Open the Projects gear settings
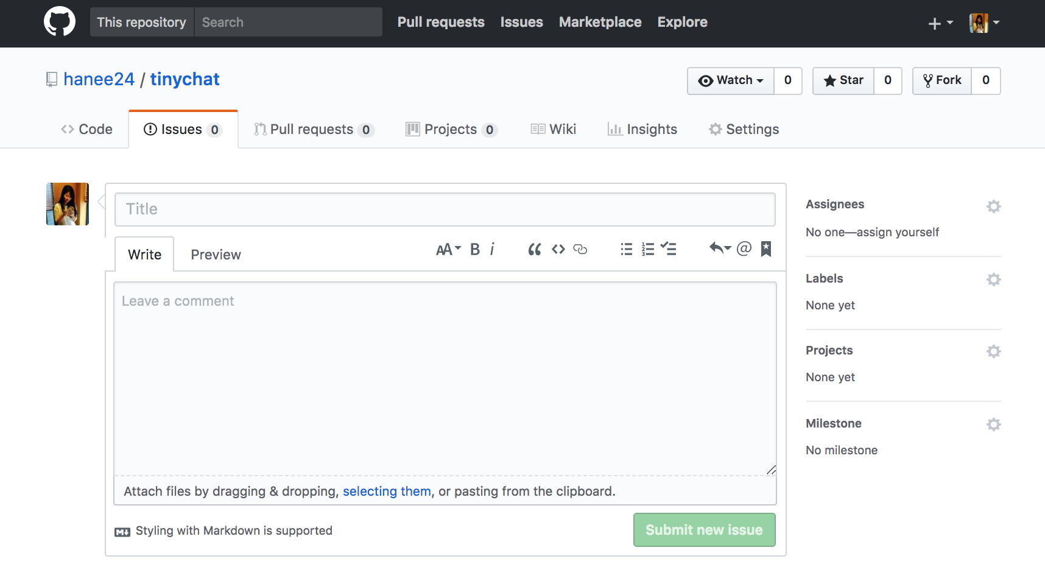Viewport: 1045px width, 581px height. [x=994, y=351]
